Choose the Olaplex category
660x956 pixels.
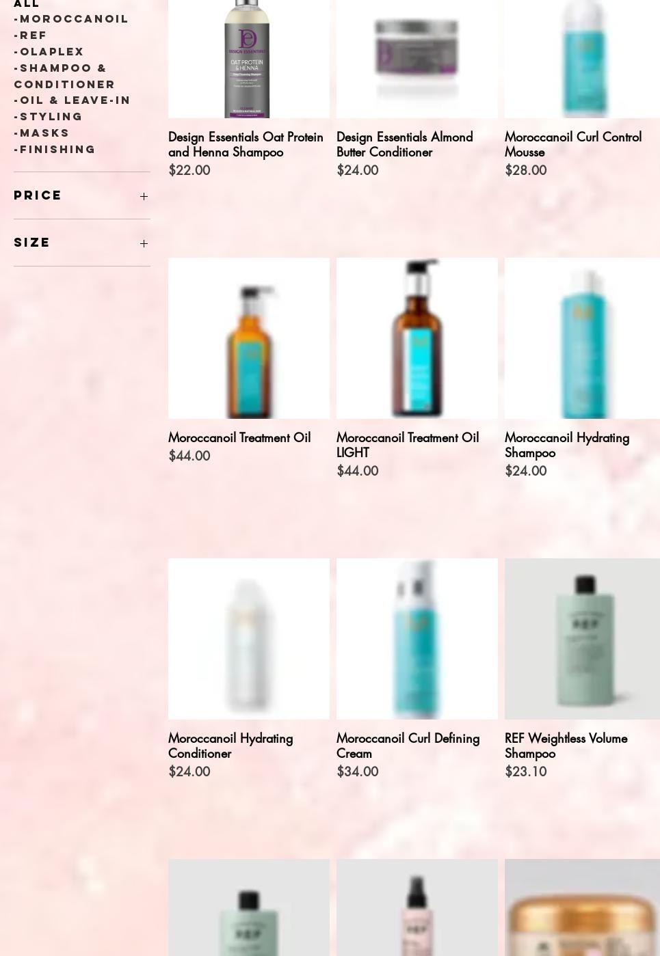[49, 51]
